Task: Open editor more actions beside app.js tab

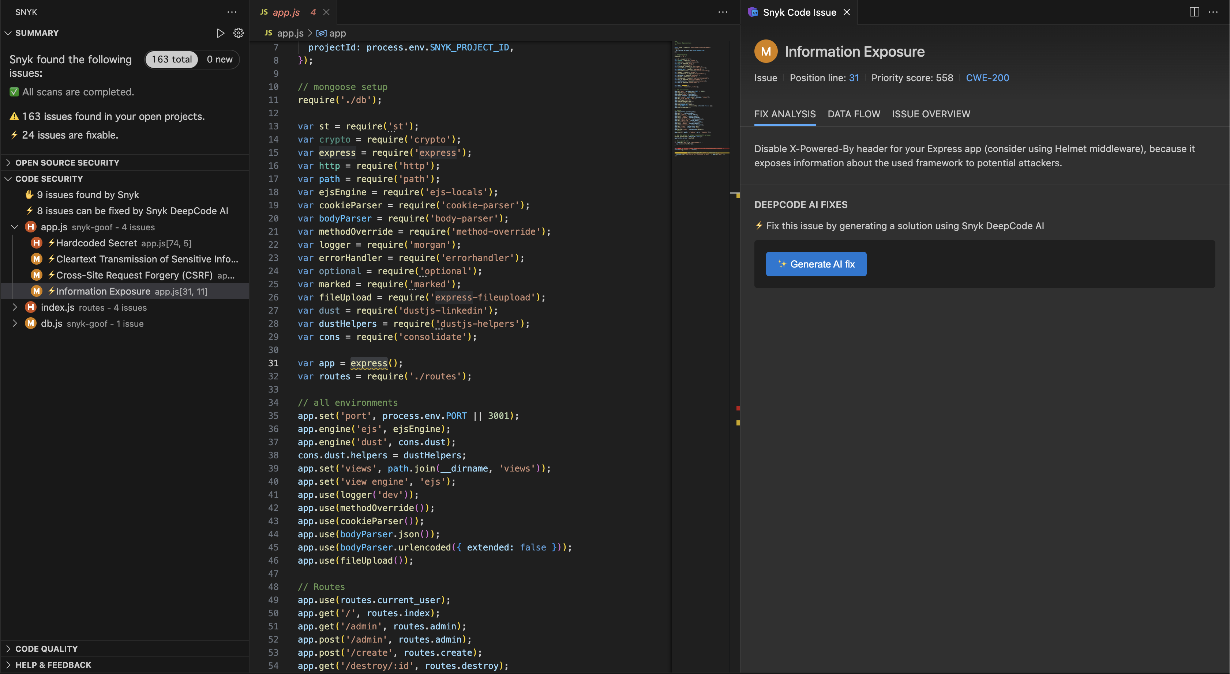Action: point(723,12)
